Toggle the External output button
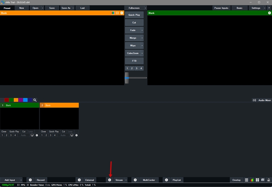This screenshot has height=187, width=272. (89, 180)
